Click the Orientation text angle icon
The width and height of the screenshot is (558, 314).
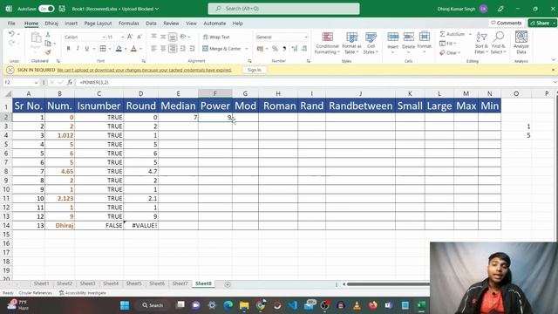183,37
